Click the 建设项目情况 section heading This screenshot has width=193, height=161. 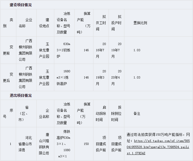tap(21, 5)
